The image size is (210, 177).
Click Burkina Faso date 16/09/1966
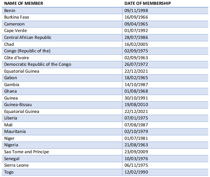[136, 17]
